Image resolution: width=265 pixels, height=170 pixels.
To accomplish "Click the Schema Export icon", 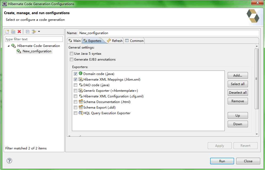I will coord(81,107).
